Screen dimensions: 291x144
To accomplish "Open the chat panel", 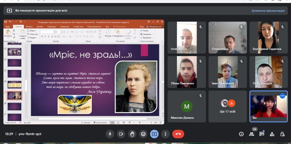I will (x=262, y=134).
